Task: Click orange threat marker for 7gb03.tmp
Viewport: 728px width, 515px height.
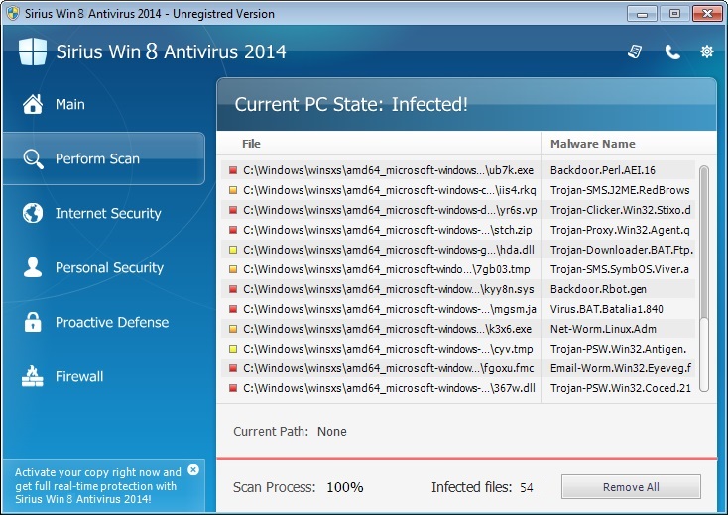Action: click(233, 269)
